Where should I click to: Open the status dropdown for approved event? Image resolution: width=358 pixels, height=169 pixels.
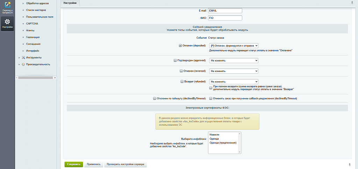coord(234,60)
